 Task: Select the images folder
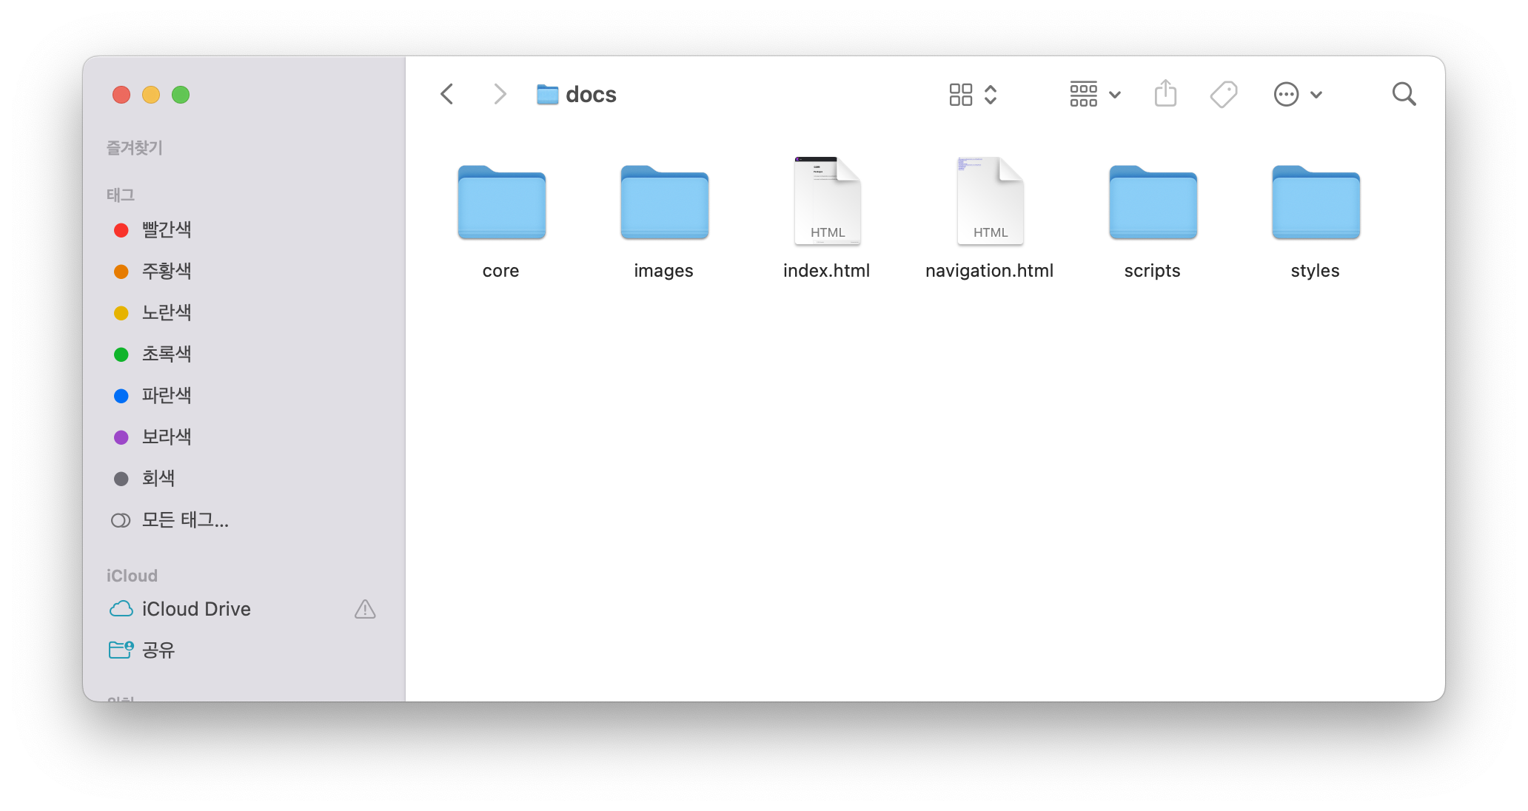tap(664, 203)
